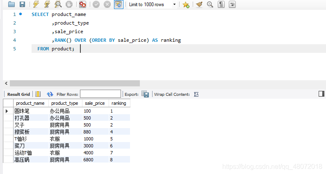
Task: Select the cell 高压锅
Action: point(31,160)
